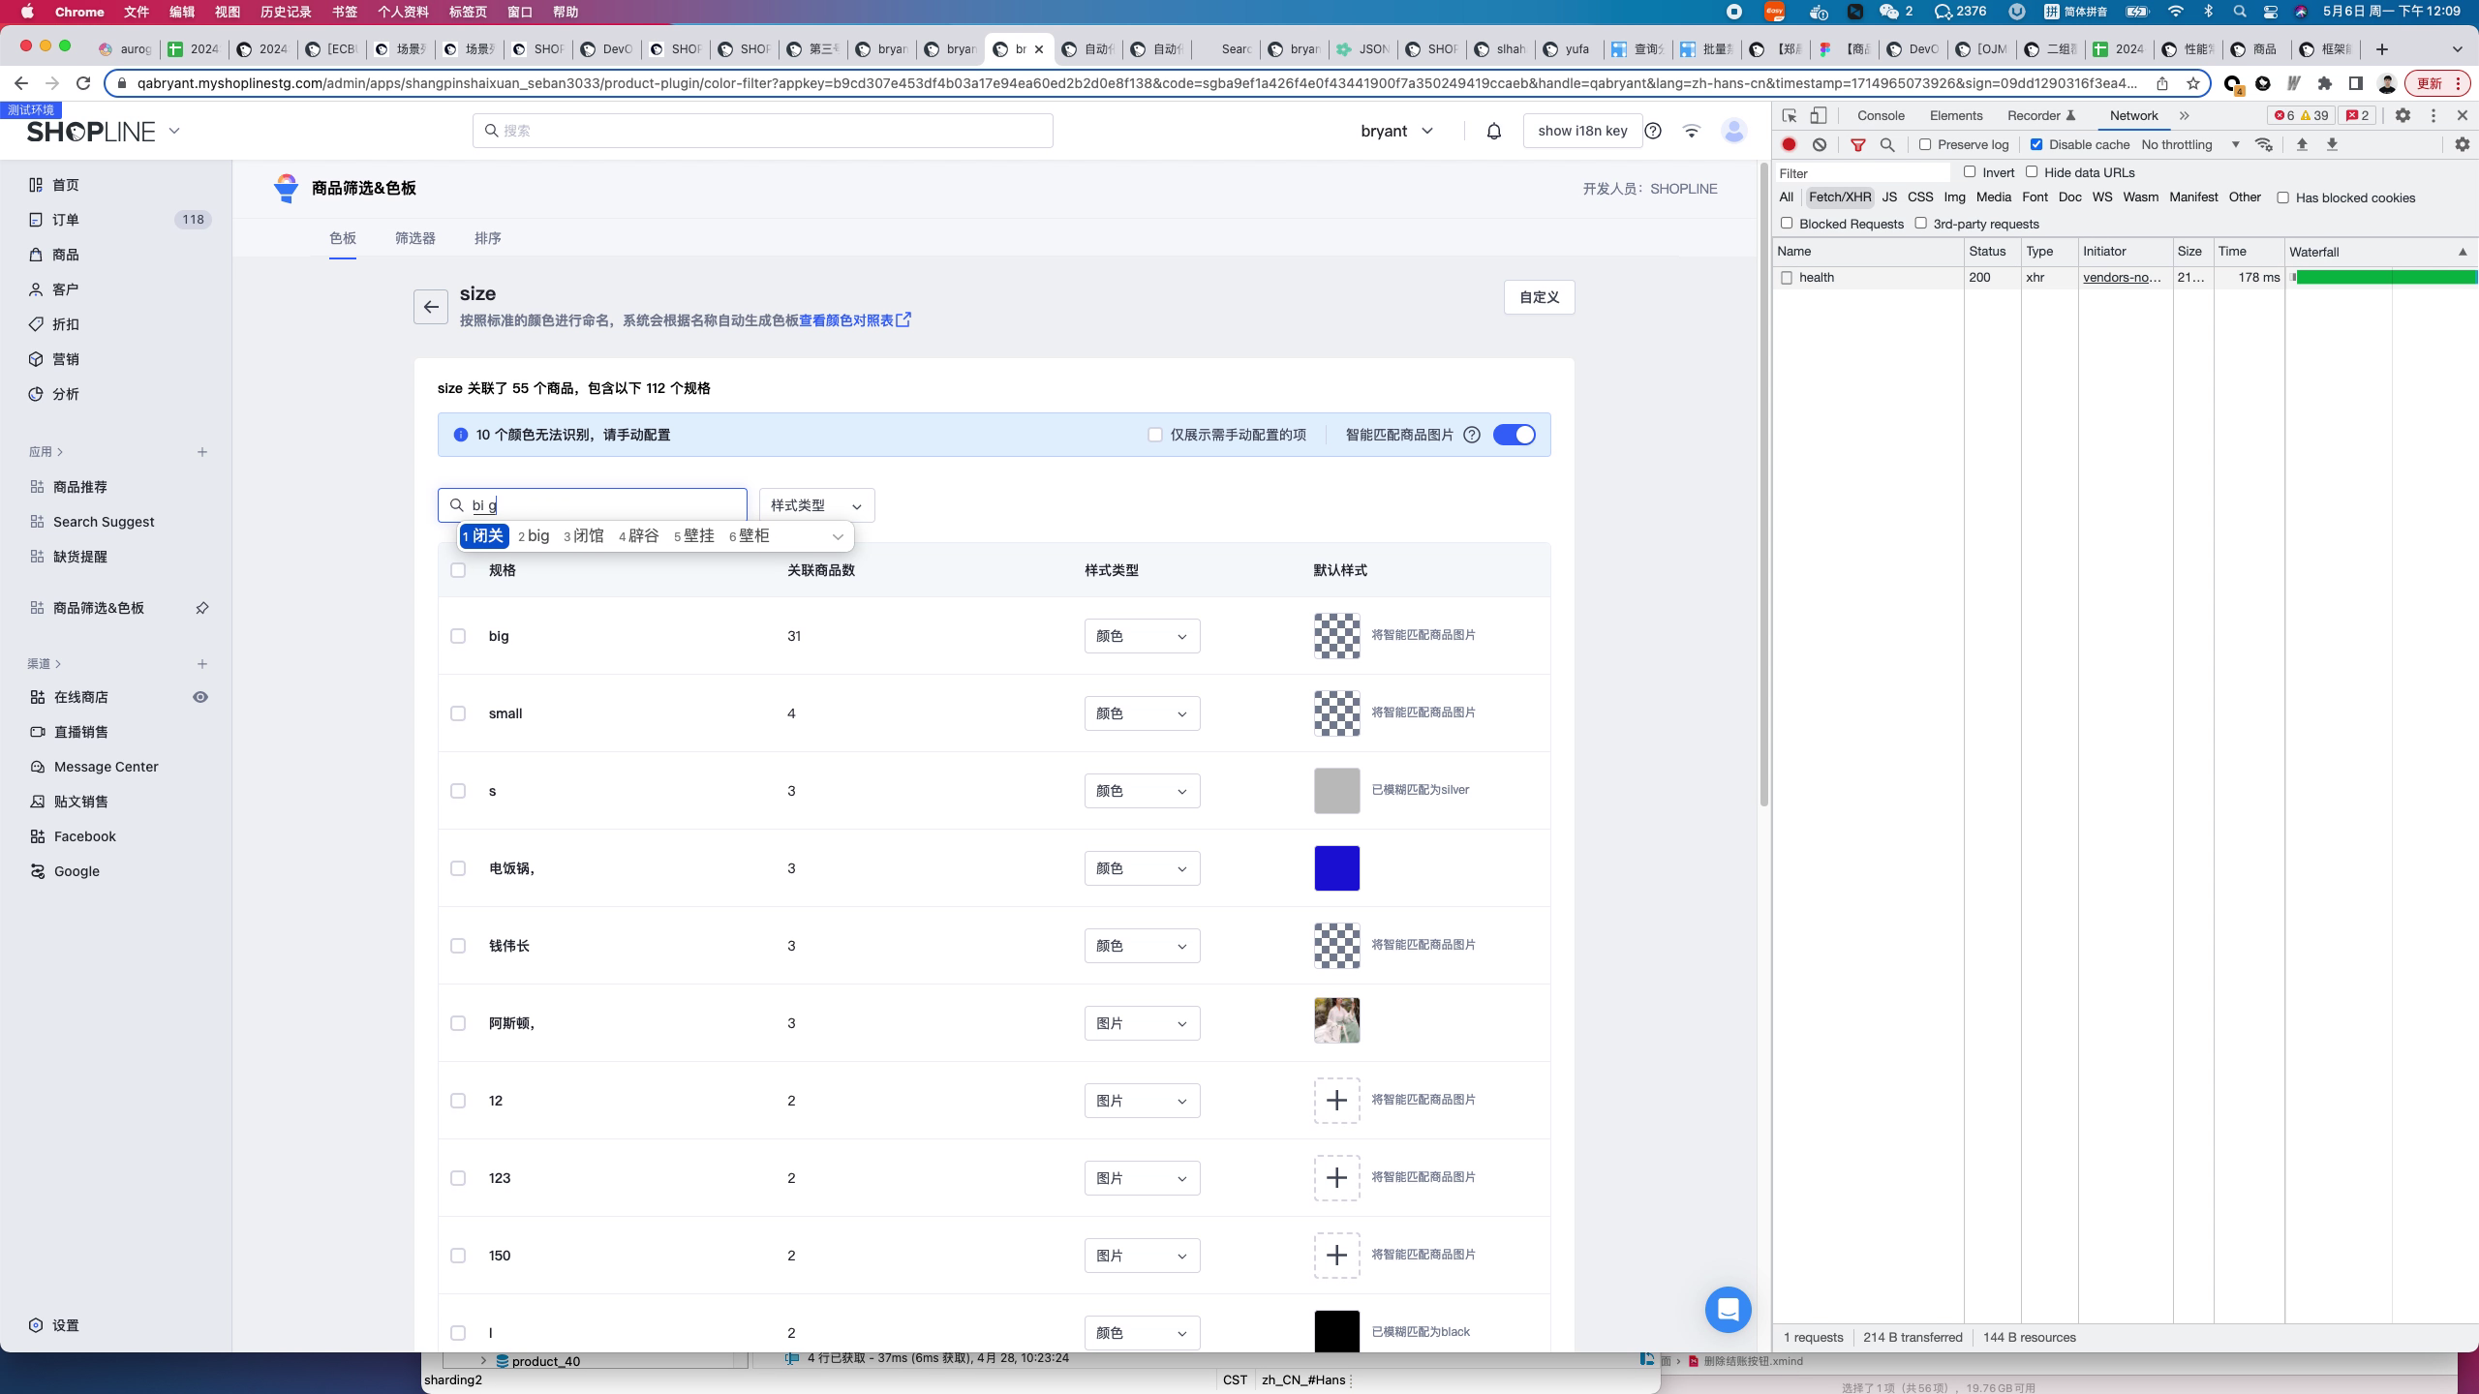Viewport: 2479px width, 1394px height.
Task: Open DevTools settings gear icon
Action: [x=2402, y=115]
